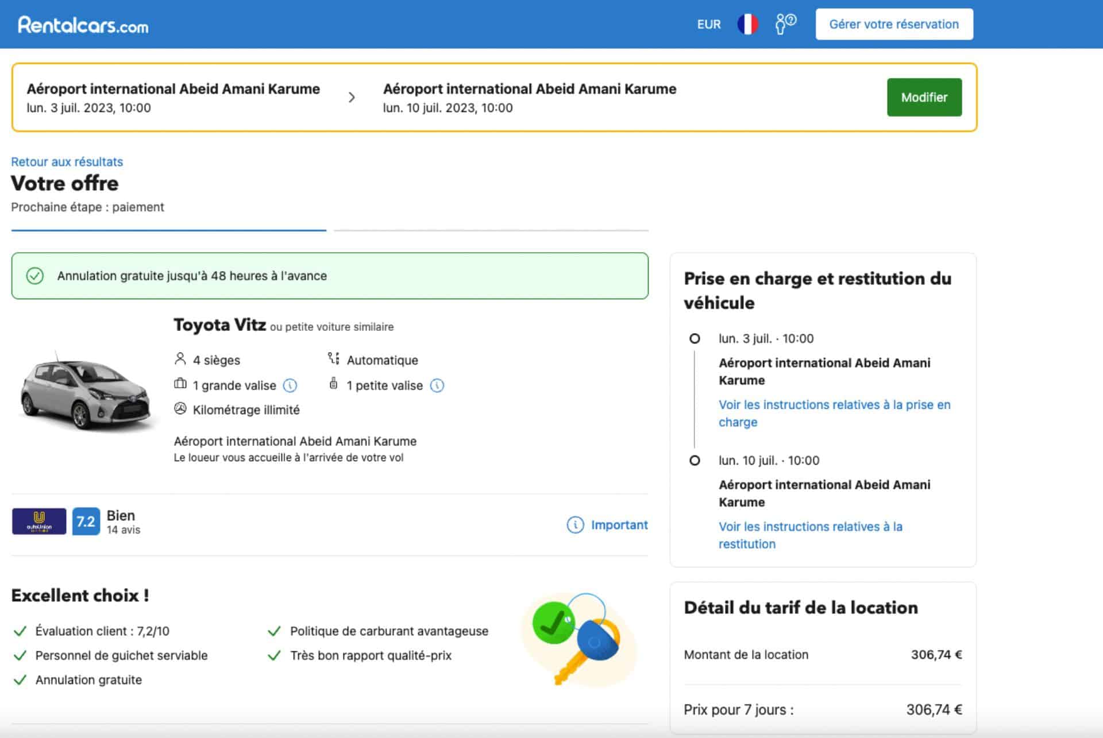The width and height of the screenshot is (1103, 738).
Task: Click the Toyota Vitz title
Action: pyautogui.click(x=220, y=325)
